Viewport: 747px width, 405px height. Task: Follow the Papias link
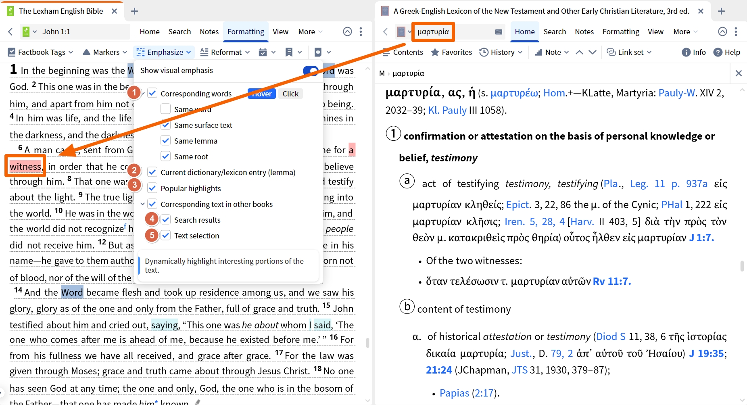(454, 393)
